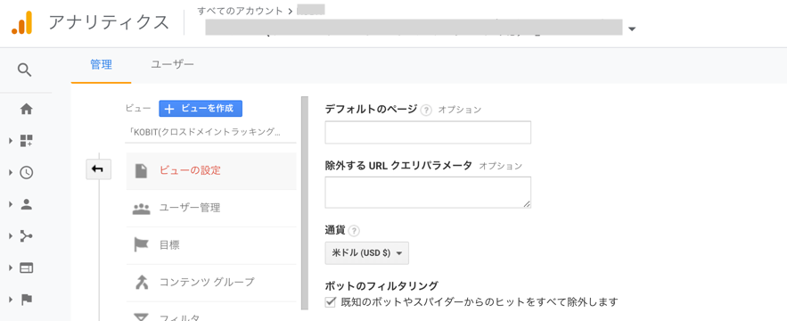
Task: Click the ビューを作成 button
Action: (201, 109)
